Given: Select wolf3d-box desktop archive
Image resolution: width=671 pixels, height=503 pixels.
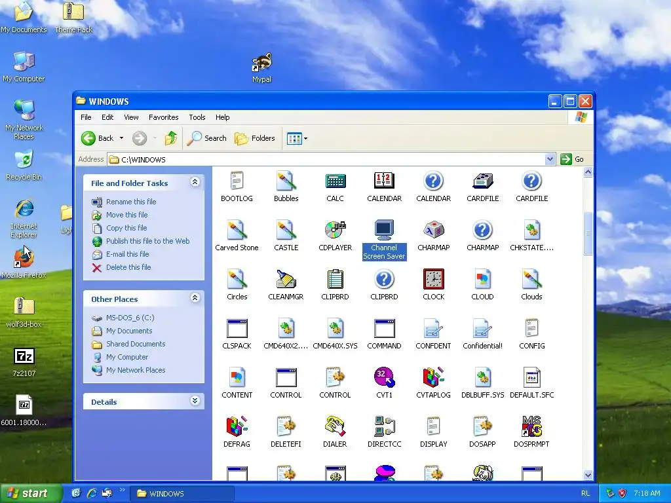Looking at the screenshot, I should pyautogui.click(x=24, y=312).
